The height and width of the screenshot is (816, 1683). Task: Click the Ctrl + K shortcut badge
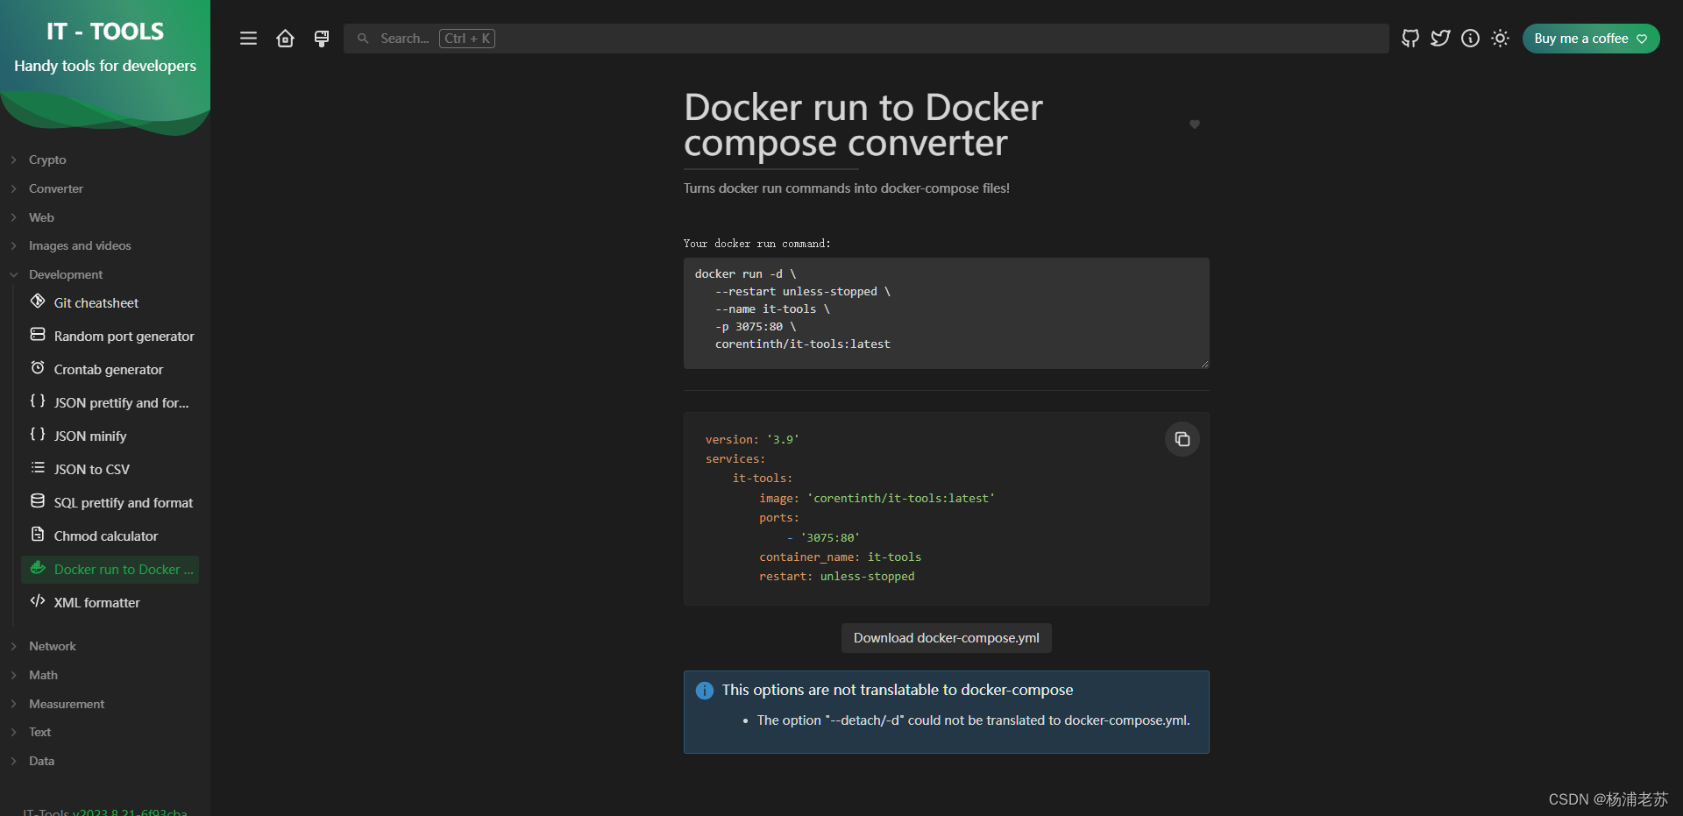[x=467, y=39]
